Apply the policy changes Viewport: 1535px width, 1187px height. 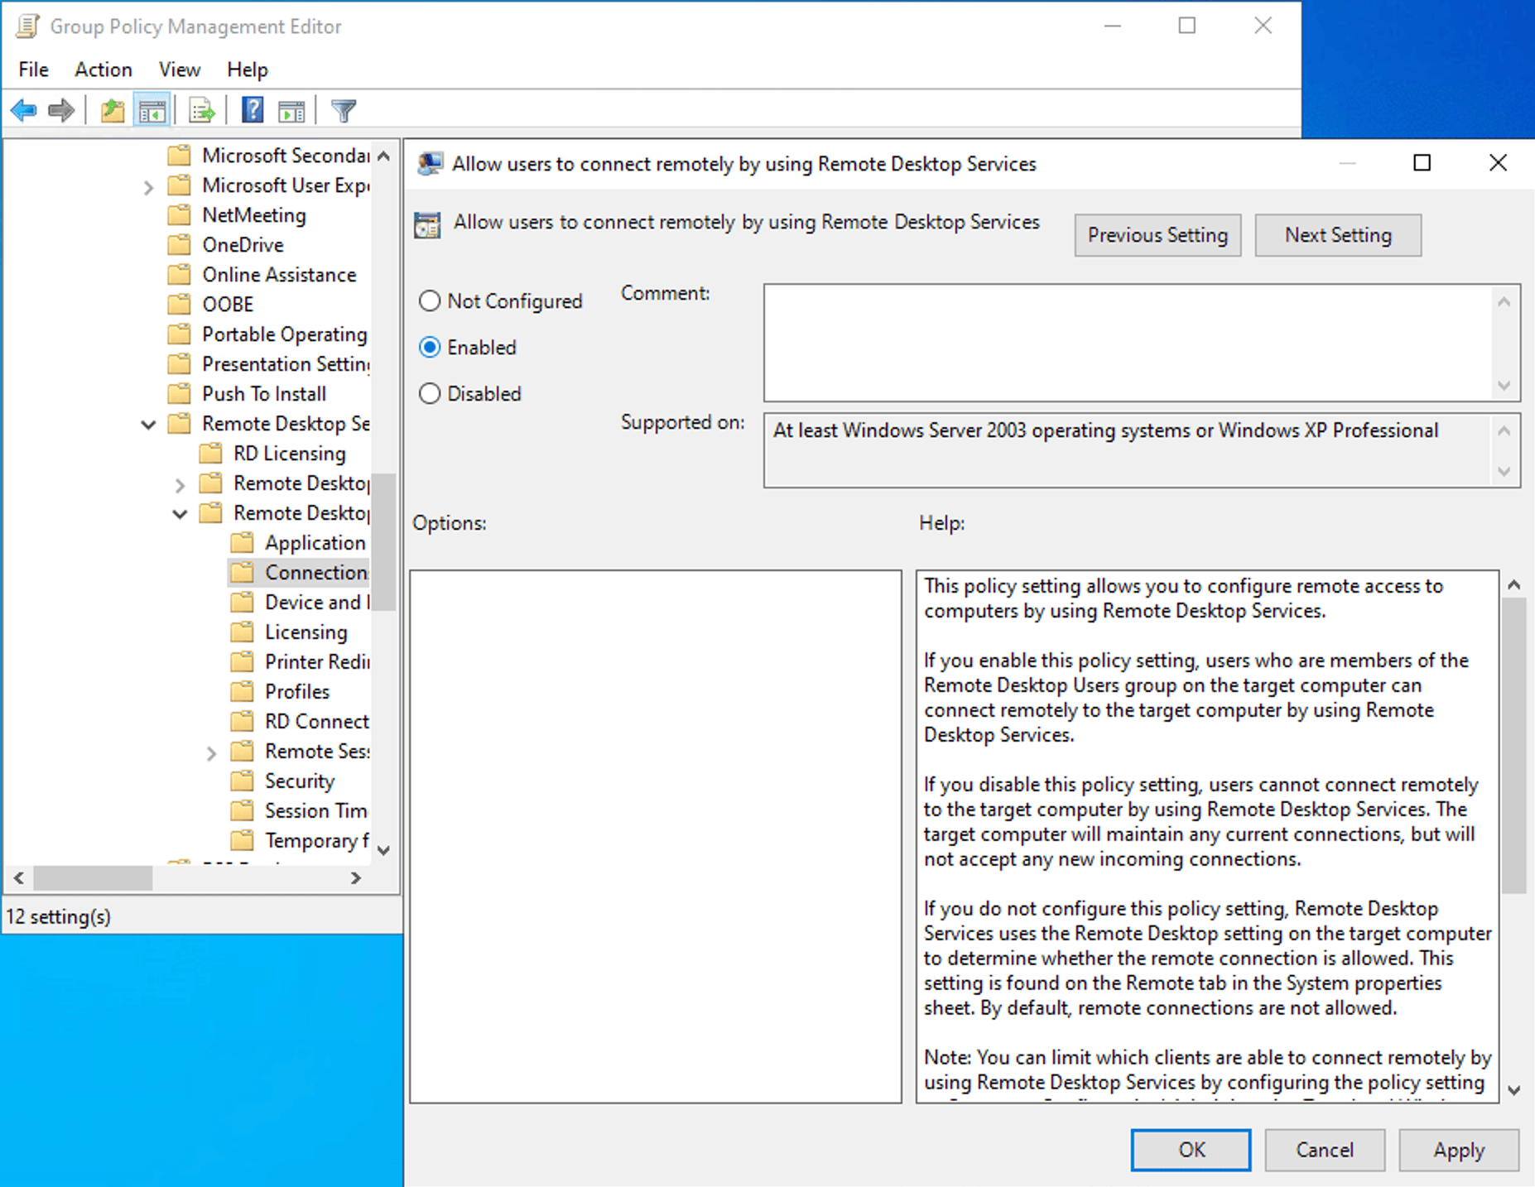click(1458, 1150)
